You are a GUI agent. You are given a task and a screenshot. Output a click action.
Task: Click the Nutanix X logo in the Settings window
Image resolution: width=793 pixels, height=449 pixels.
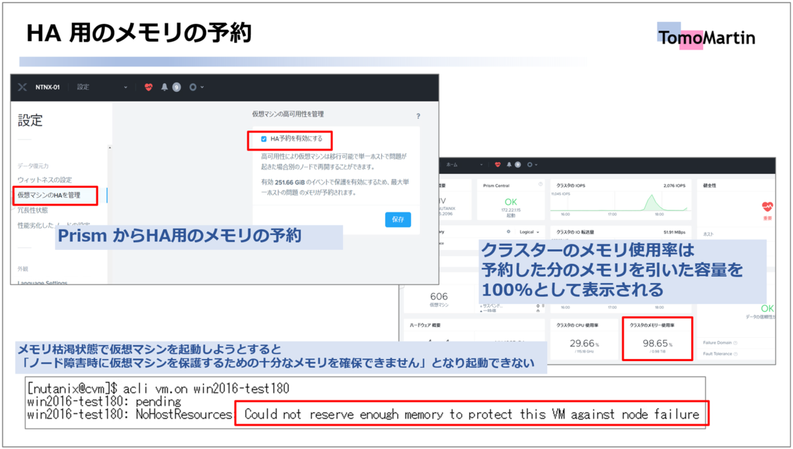click(x=22, y=87)
